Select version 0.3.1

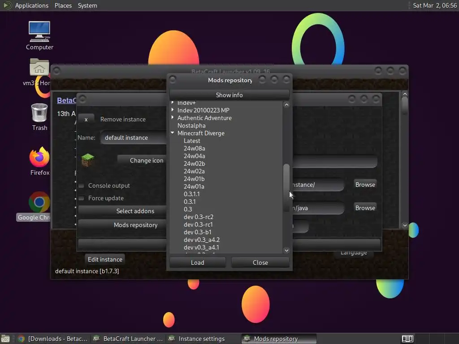click(x=190, y=202)
